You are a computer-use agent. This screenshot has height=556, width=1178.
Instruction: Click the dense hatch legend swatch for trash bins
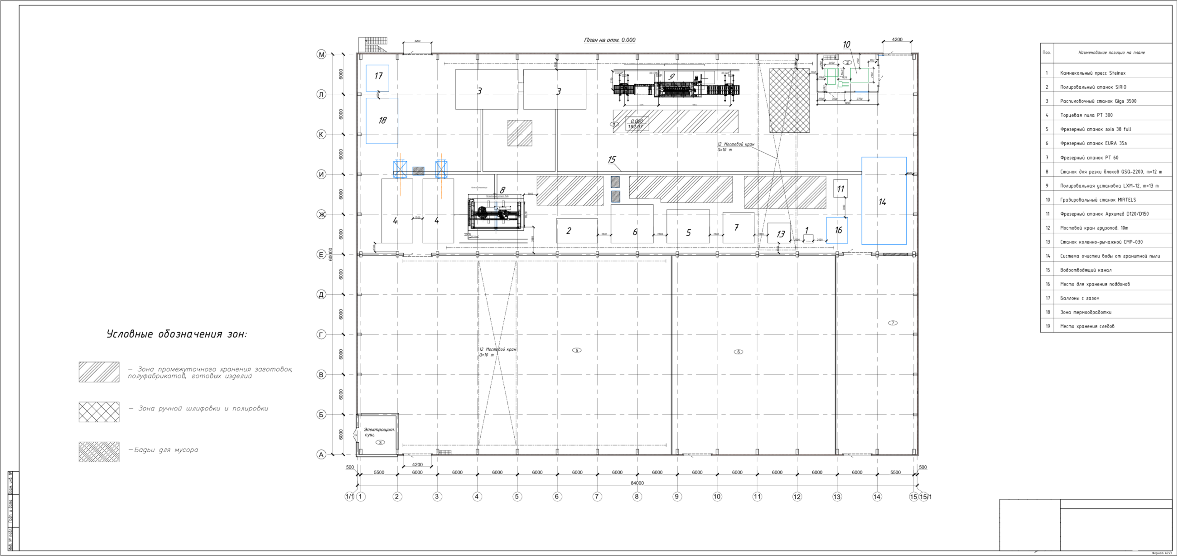point(99,452)
